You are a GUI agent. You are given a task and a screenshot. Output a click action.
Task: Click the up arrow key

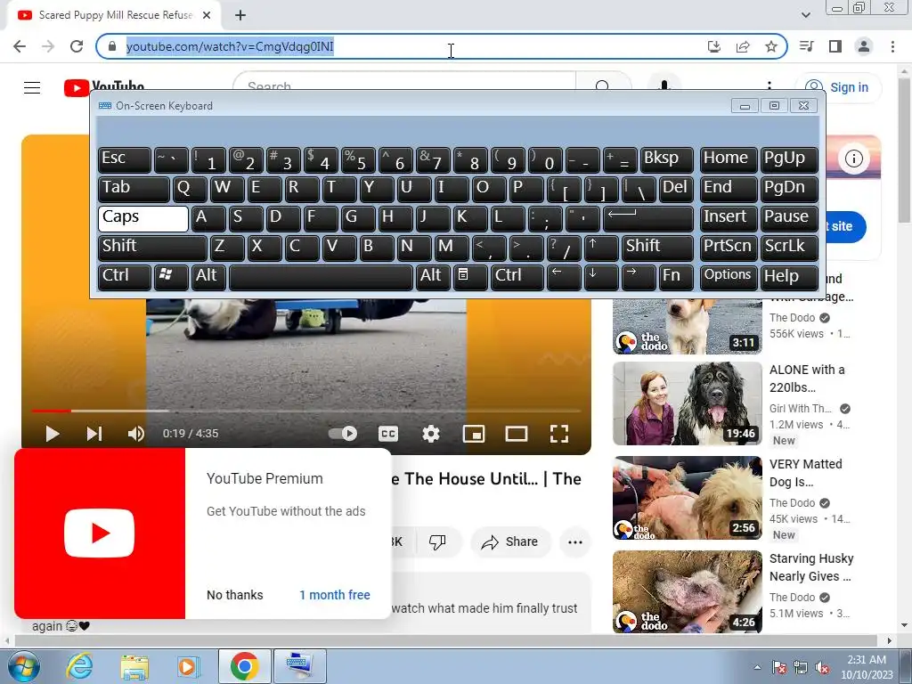[x=601, y=248]
